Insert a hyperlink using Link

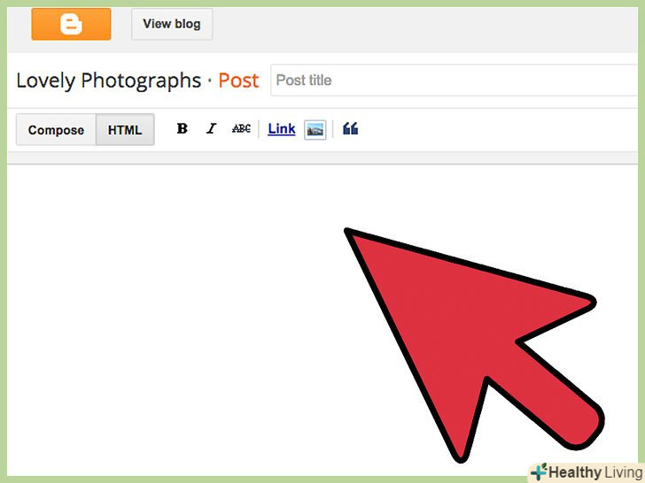(x=282, y=129)
